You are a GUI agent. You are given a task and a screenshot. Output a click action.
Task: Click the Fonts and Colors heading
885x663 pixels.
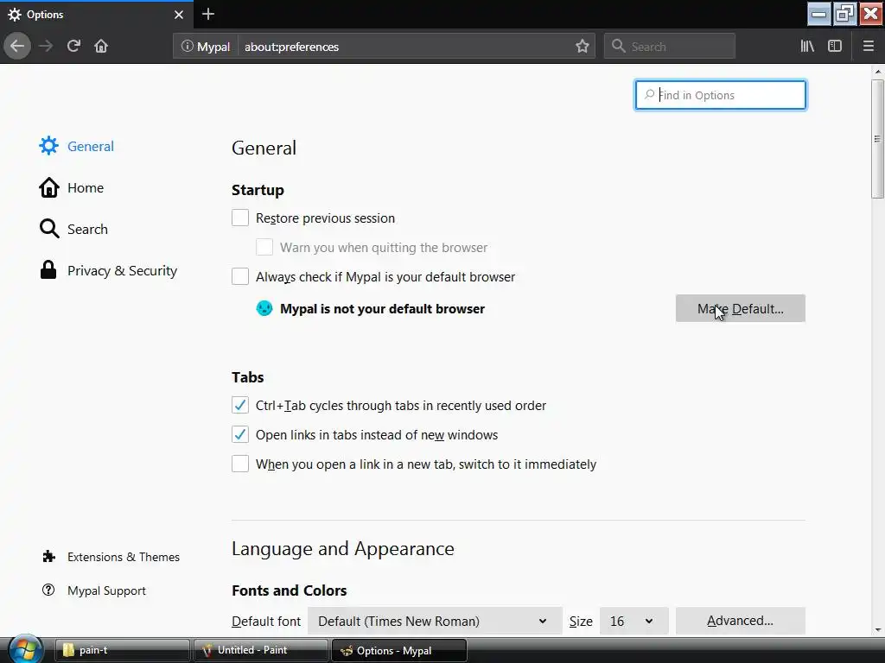point(289,590)
